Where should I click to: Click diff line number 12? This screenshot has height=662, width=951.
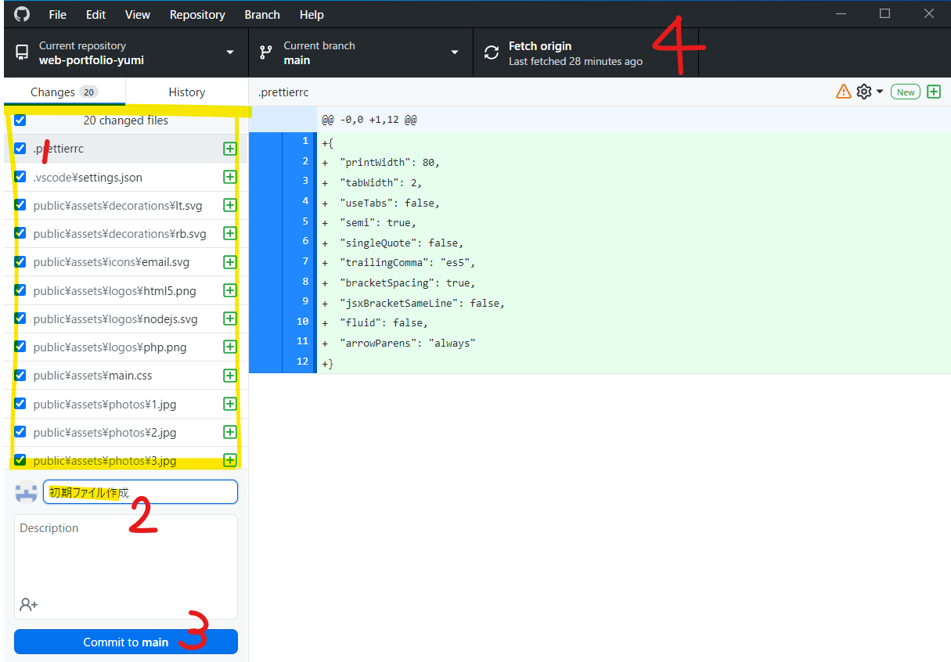303,362
